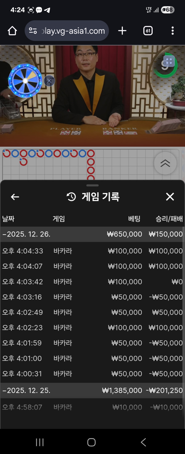The width and height of the screenshot is (185, 454).
Task: Select the 4:03:42 round with ₩0 result
Action: pos(92,282)
